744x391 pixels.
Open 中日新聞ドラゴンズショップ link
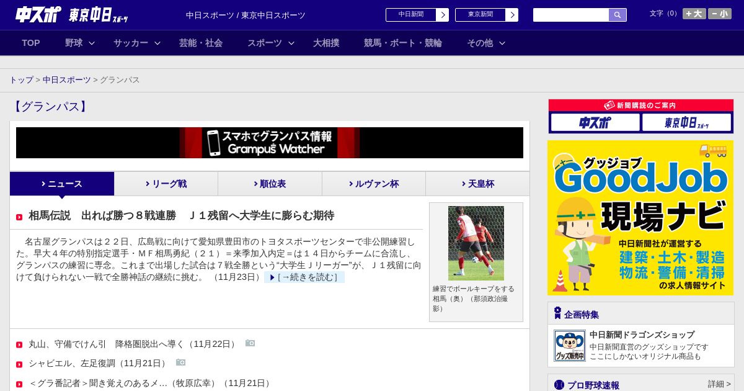[642, 335]
